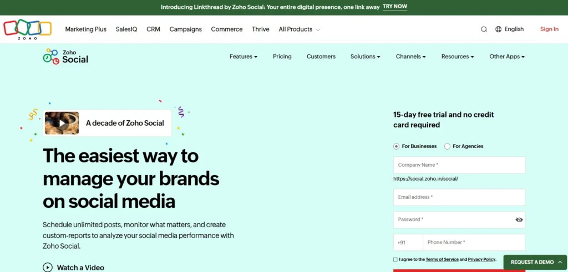Play the Watch a Video circle icon
Image resolution: width=568 pixels, height=272 pixels.
coord(48,268)
